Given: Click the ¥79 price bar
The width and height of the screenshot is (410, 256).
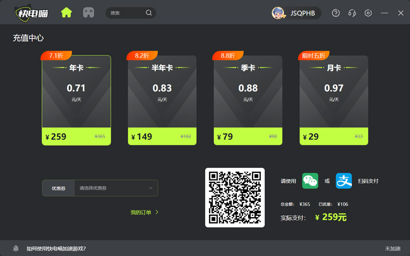Looking at the screenshot, I should tap(248, 136).
